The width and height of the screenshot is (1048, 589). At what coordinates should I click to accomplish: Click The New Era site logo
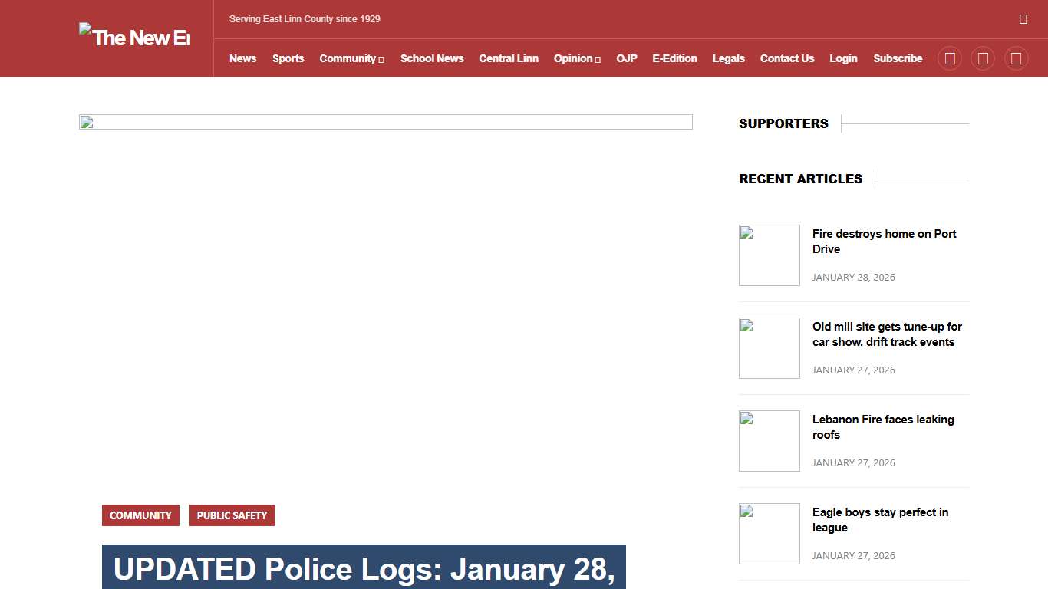tap(134, 37)
